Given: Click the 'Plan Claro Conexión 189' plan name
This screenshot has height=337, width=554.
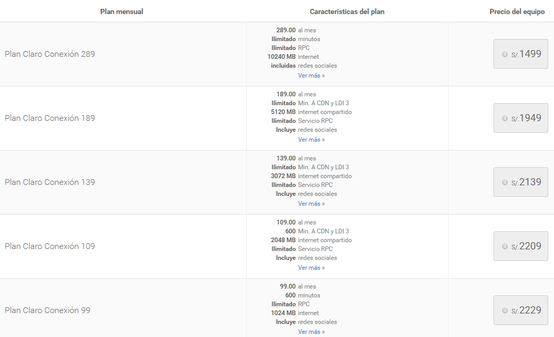Looking at the screenshot, I should [x=50, y=118].
